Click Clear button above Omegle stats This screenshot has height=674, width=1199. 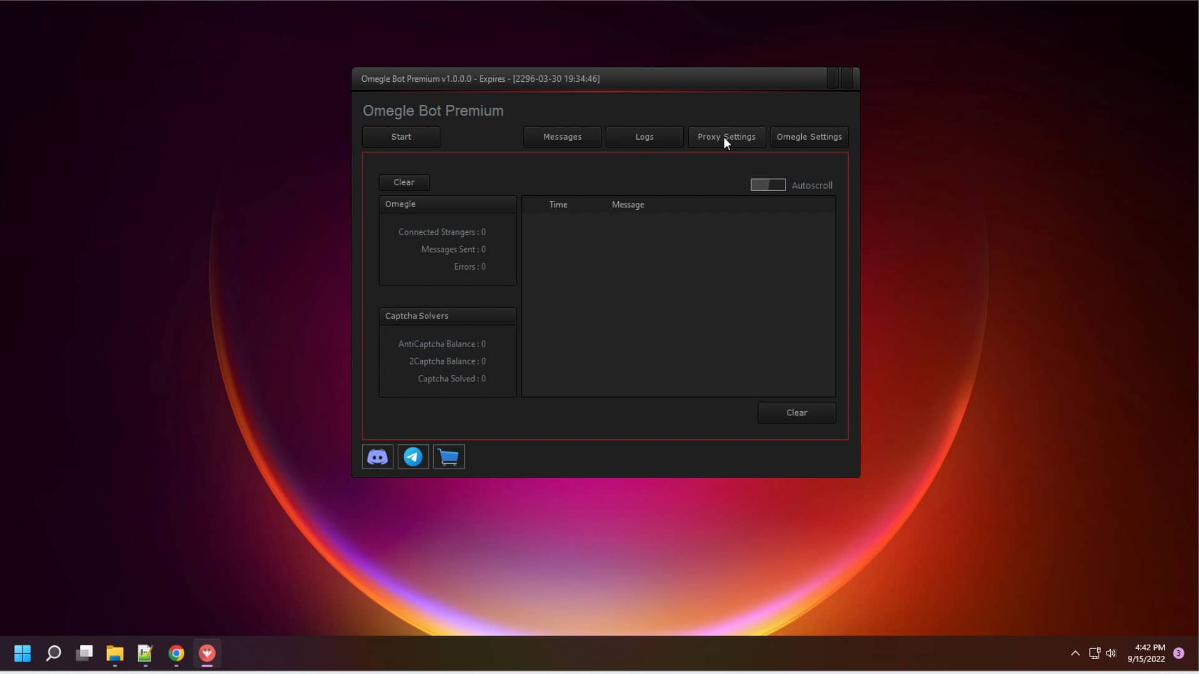403,182
